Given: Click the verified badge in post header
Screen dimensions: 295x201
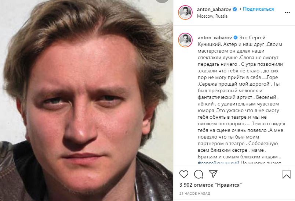Looking at the screenshot, I should [235, 9].
